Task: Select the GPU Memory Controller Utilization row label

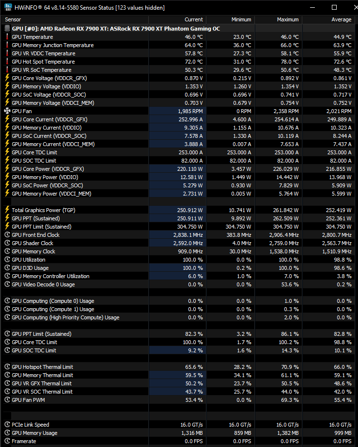Action: [x=51, y=276]
